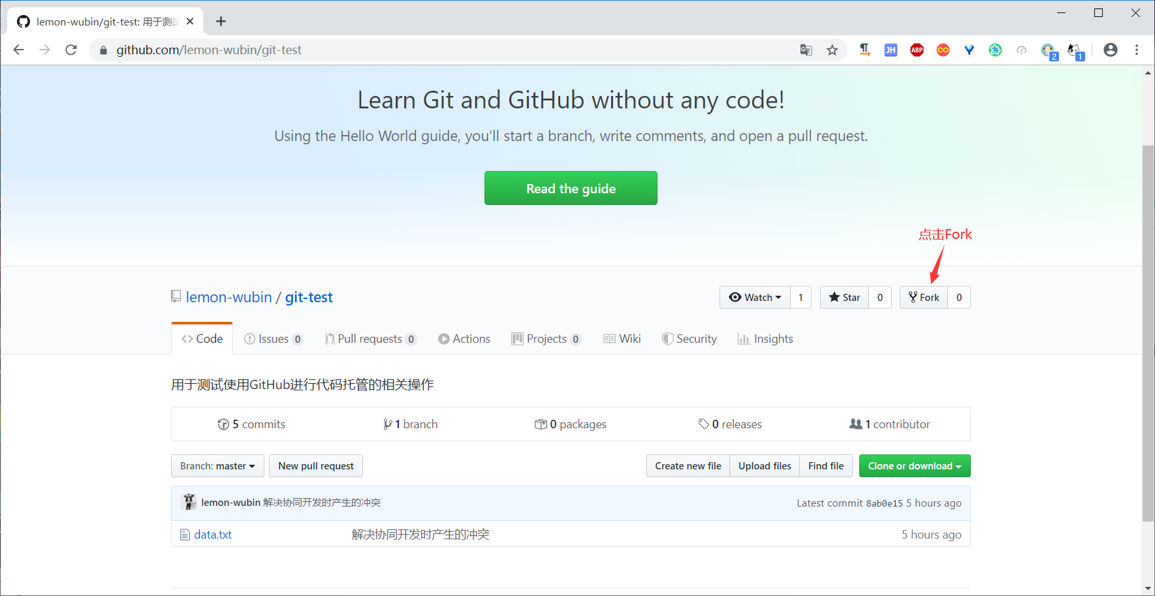Go back with the browser back arrow
Viewport: 1155px width, 596px height.
click(18, 50)
